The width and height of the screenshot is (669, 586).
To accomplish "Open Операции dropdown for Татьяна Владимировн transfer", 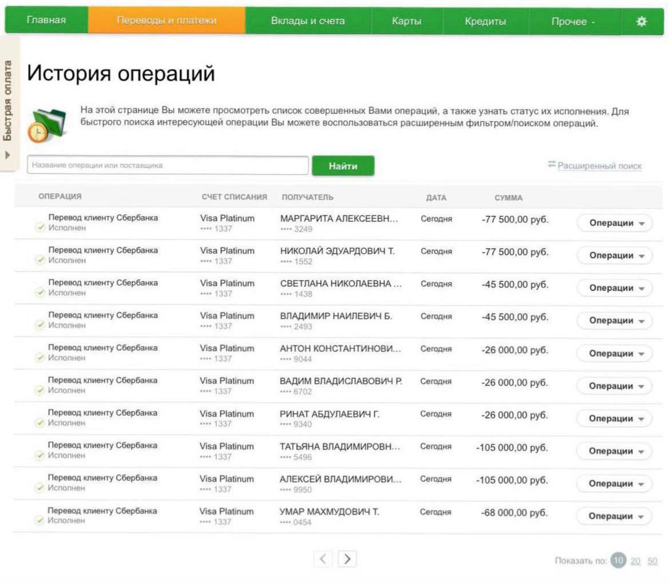I will coord(615,451).
